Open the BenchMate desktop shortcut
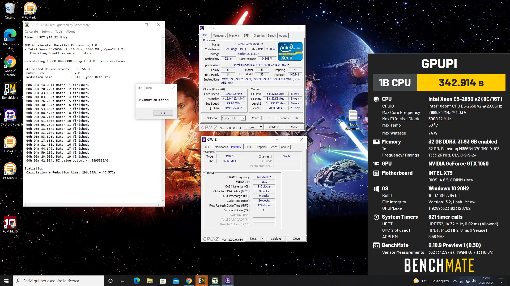Image resolution: width=510 pixels, height=286 pixels. [x=10, y=91]
